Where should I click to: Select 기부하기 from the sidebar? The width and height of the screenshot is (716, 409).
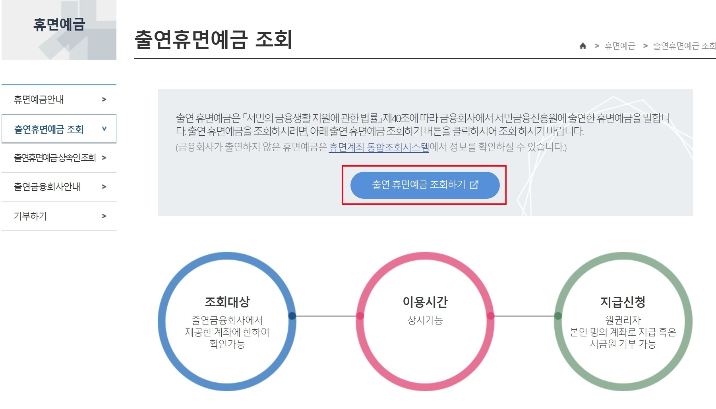tap(31, 216)
